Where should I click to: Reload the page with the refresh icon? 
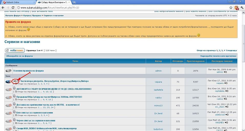point(13,8)
